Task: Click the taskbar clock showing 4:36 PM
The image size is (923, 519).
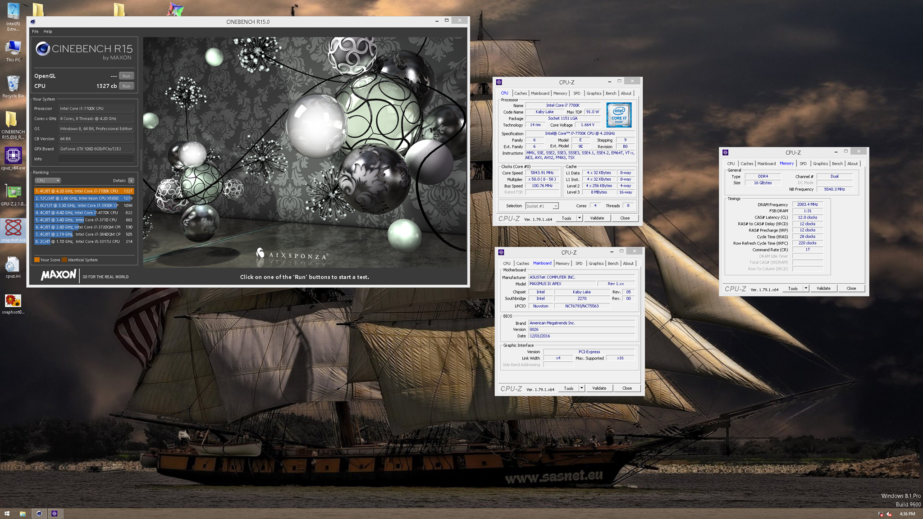Action: (907, 514)
